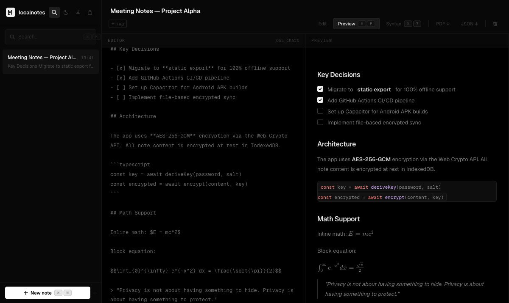Check Implement file-based encrypted sync

320,122
